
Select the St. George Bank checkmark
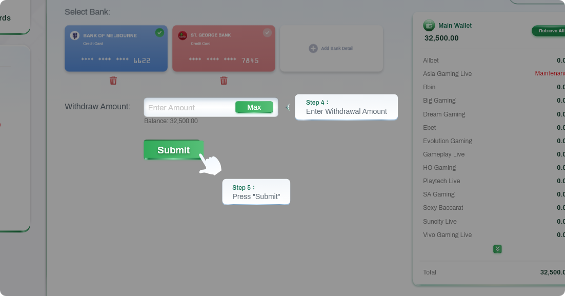267,33
